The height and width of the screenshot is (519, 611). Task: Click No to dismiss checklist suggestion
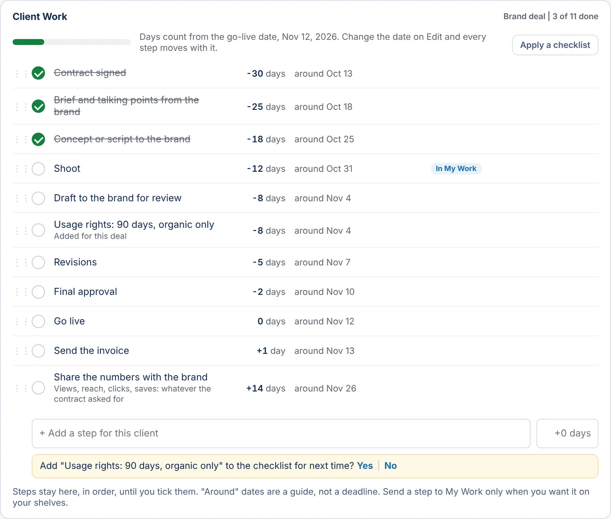pyautogui.click(x=391, y=466)
